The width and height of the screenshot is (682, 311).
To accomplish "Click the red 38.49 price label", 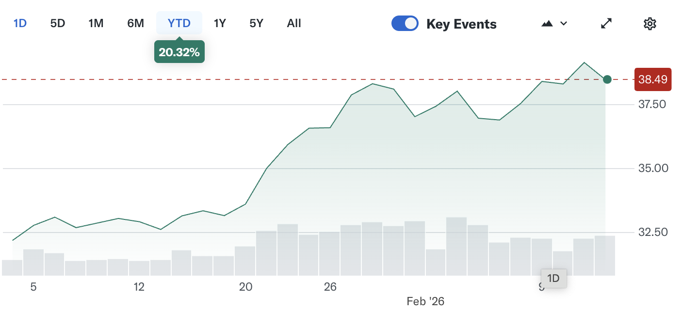I will pos(652,79).
